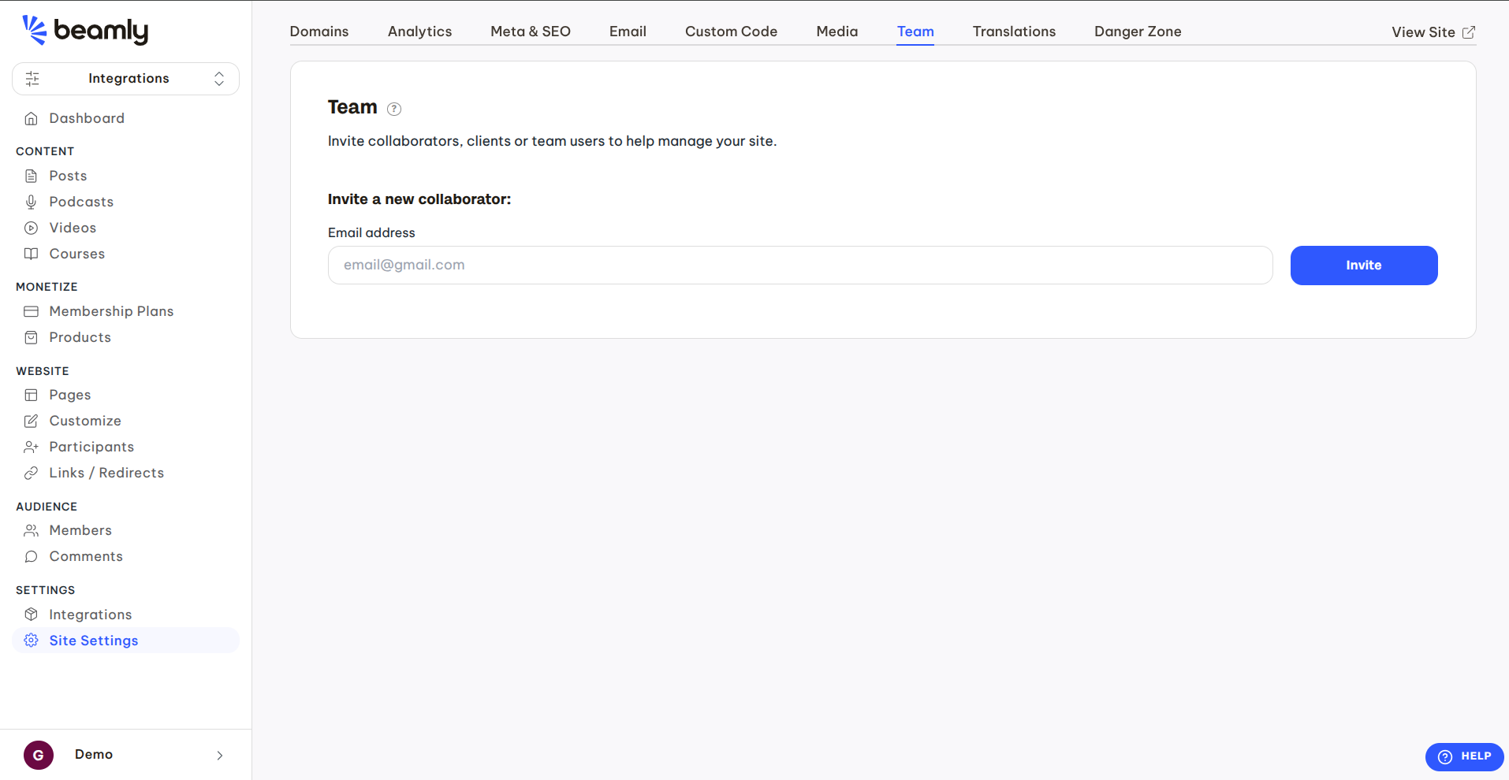Open Members in the sidebar

coord(80,530)
